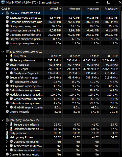
Task: Click the thermometer icon for Maksymalny Rdzeń
Action: [7, 137]
